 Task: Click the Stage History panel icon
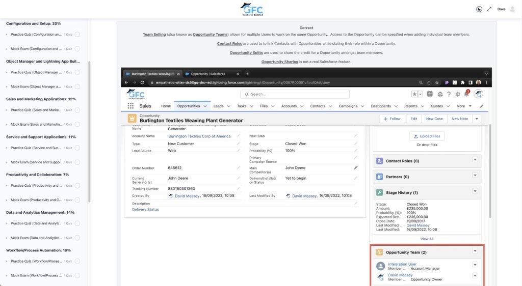coord(379,192)
